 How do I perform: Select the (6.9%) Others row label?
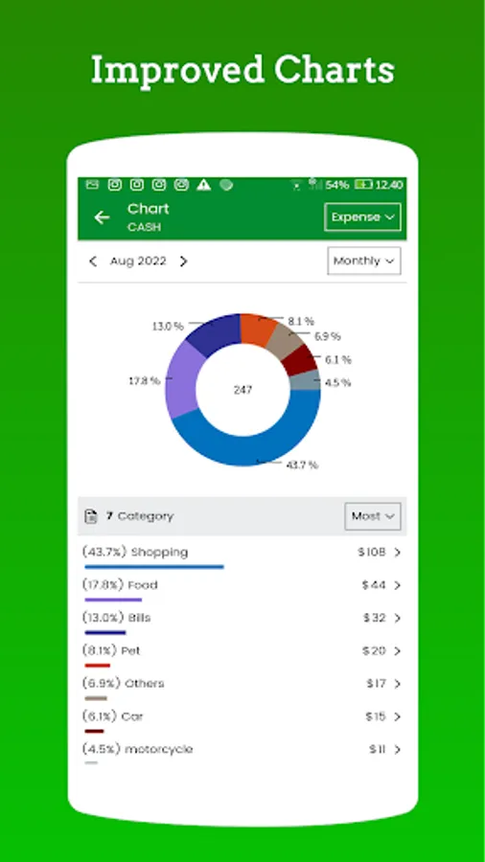tap(124, 683)
